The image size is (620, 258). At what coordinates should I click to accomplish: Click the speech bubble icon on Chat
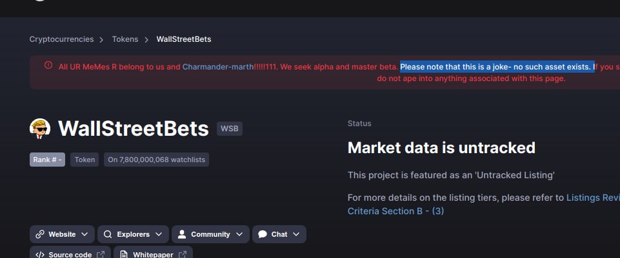[x=263, y=234]
